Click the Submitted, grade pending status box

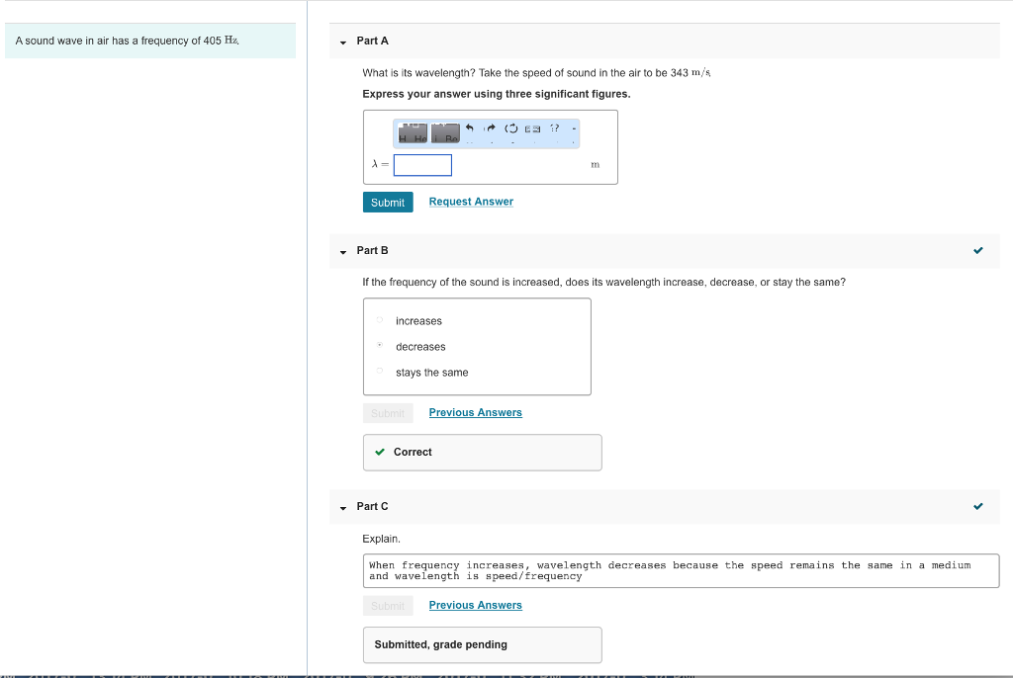pos(482,644)
